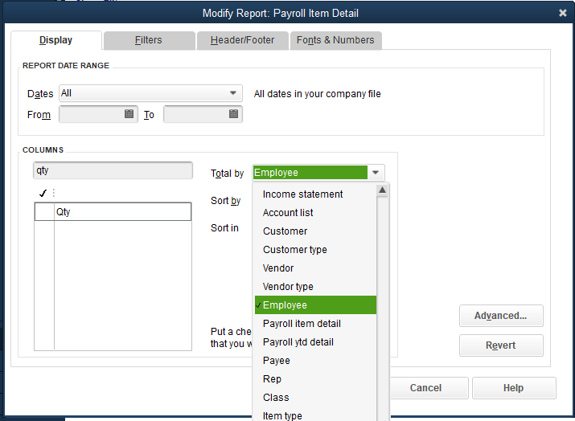Choose Payroll item detail option
Viewport: 575px width, 421px height.
315,324
